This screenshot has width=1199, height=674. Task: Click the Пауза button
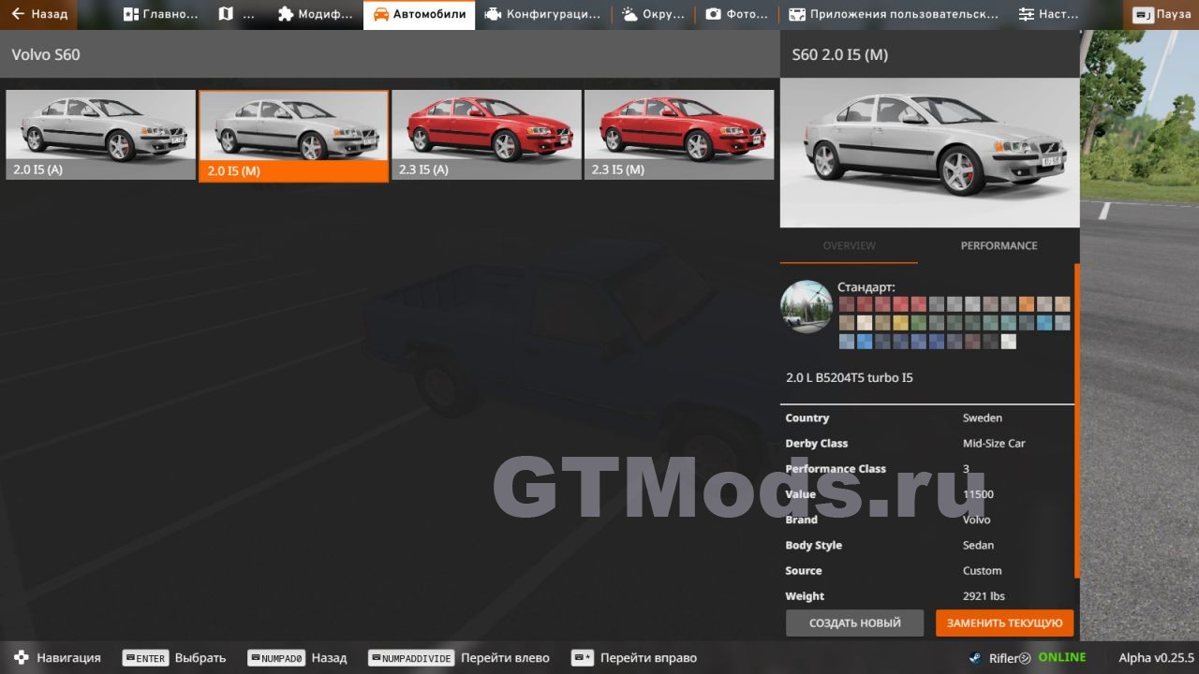[1162, 14]
